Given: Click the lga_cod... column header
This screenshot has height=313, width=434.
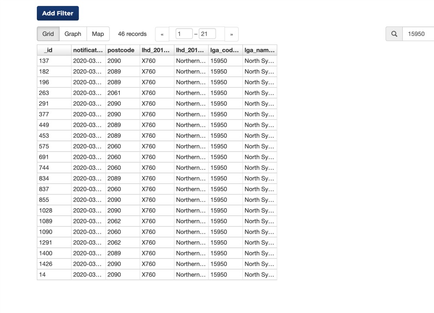Looking at the screenshot, I should [225, 50].
